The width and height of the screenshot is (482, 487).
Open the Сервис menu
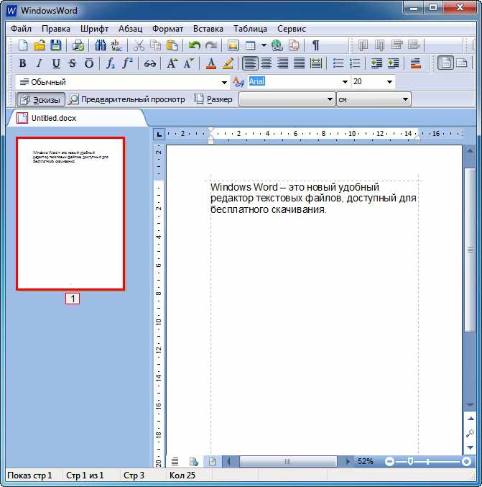pyautogui.click(x=292, y=29)
